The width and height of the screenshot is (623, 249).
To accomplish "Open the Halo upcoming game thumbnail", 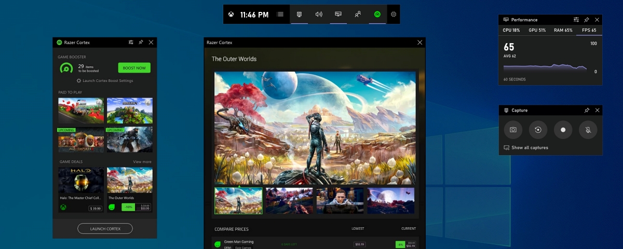I will pyautogui.click(x=130, y=140).
